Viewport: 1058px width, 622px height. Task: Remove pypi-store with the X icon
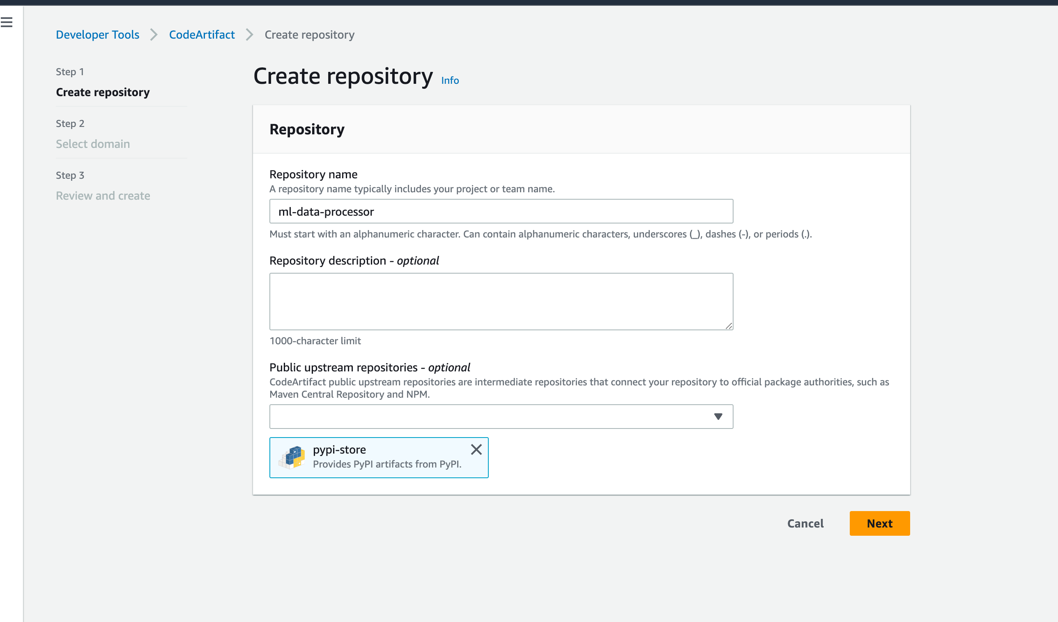click(476, 449)
